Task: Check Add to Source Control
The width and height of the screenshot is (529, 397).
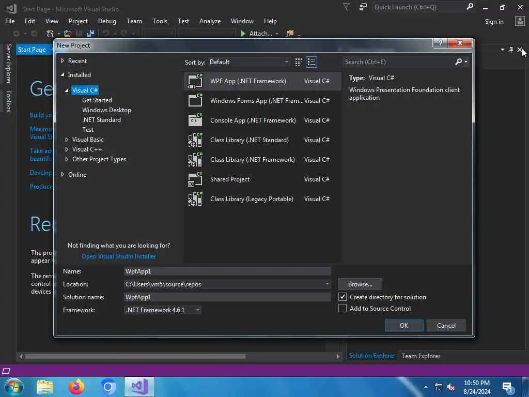Action: pos(343,308)
